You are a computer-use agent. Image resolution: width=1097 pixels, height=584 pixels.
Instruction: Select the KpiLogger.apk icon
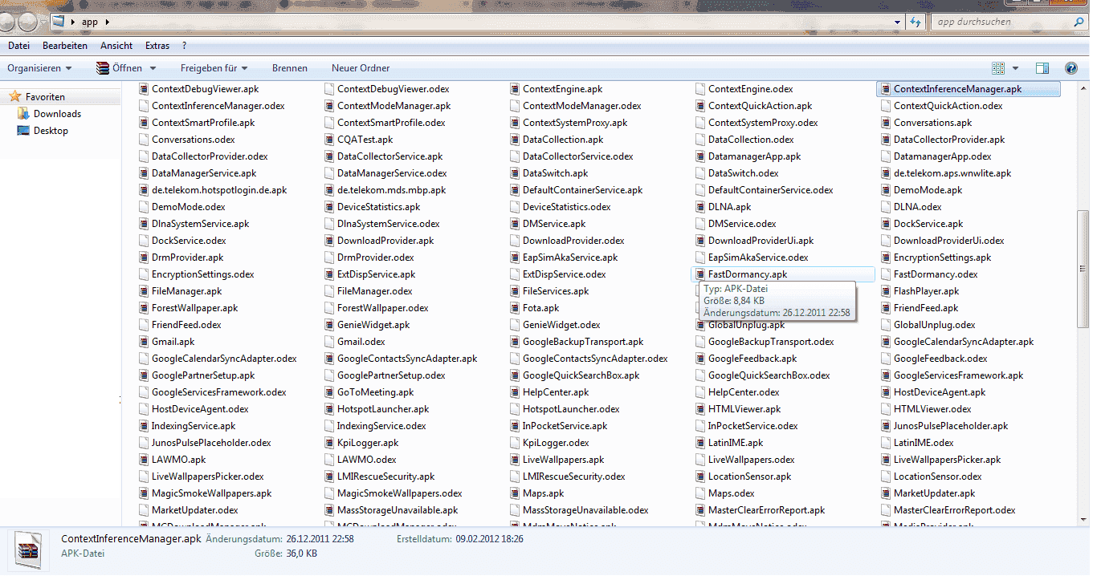point(328,443)
